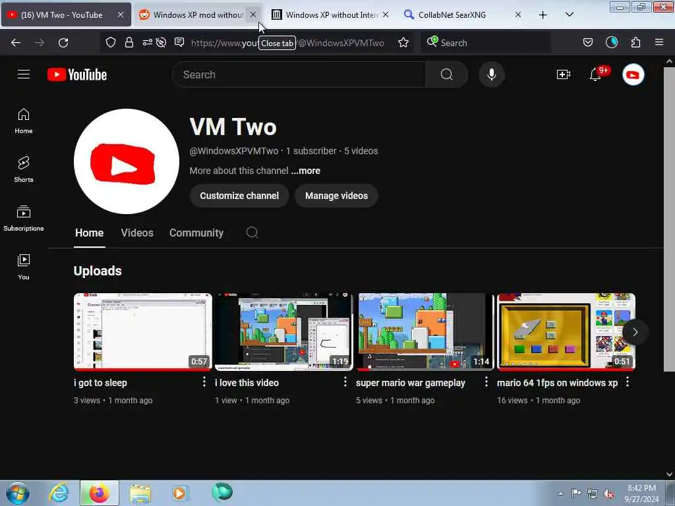Click the autoplay blocked icon in address bar
The width and height of the screenshot is (675, 506).
tap(161, 42)
